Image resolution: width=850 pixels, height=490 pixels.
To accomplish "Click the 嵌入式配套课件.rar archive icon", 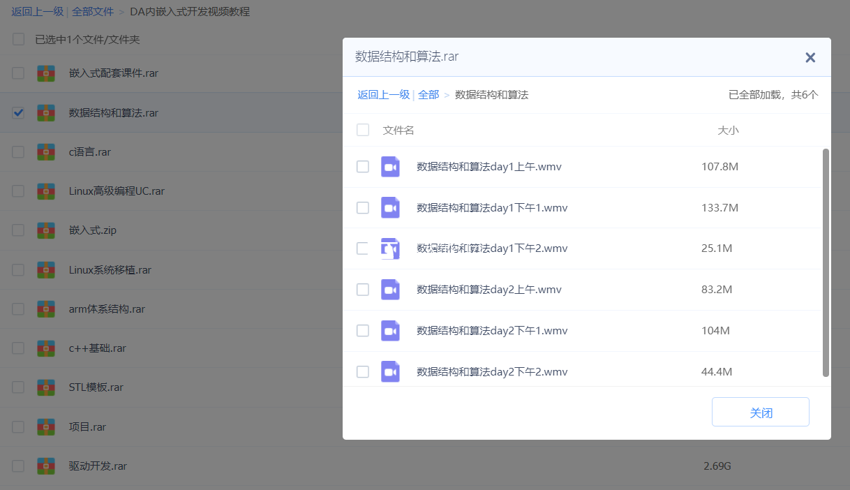I will [x=46, y=73].
